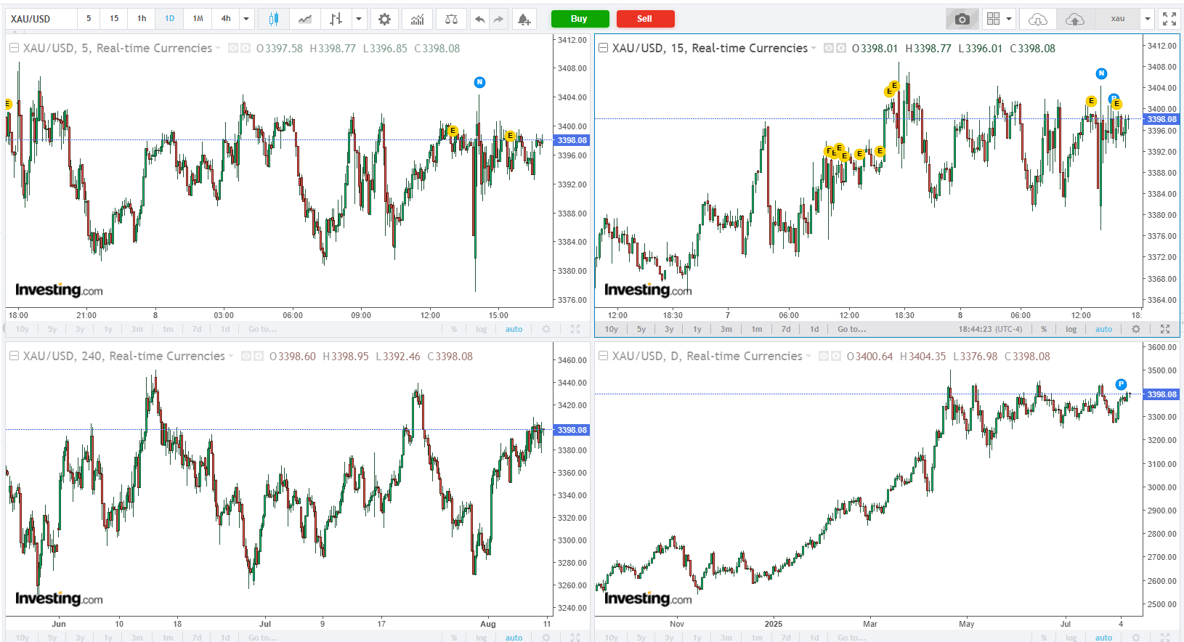Screen dimensions: 1184x642
Task: Open format gear next to 15-minute chart title
Action: click(841, 48)
